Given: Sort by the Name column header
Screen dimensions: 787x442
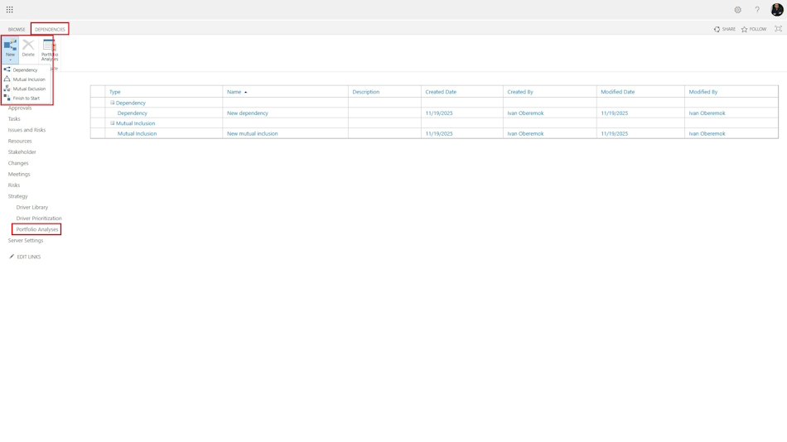Looking at the screenshot, I should [234, 92].
